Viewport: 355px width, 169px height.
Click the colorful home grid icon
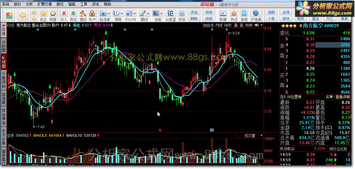tap(9, 15)
